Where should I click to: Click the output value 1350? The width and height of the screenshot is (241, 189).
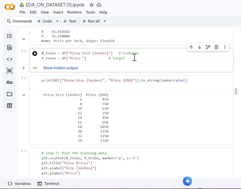pos(104,140)
